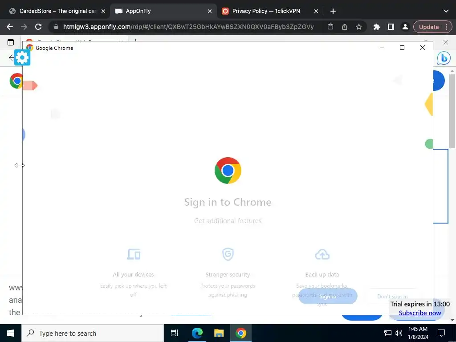Expand the tab search chevron
Image resolution: width=456 pixels, height=342 pixels.
(446, 11)
